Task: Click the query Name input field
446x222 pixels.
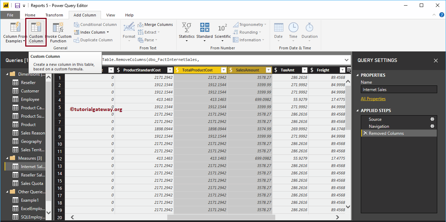Action: click(x=399, y=90)
